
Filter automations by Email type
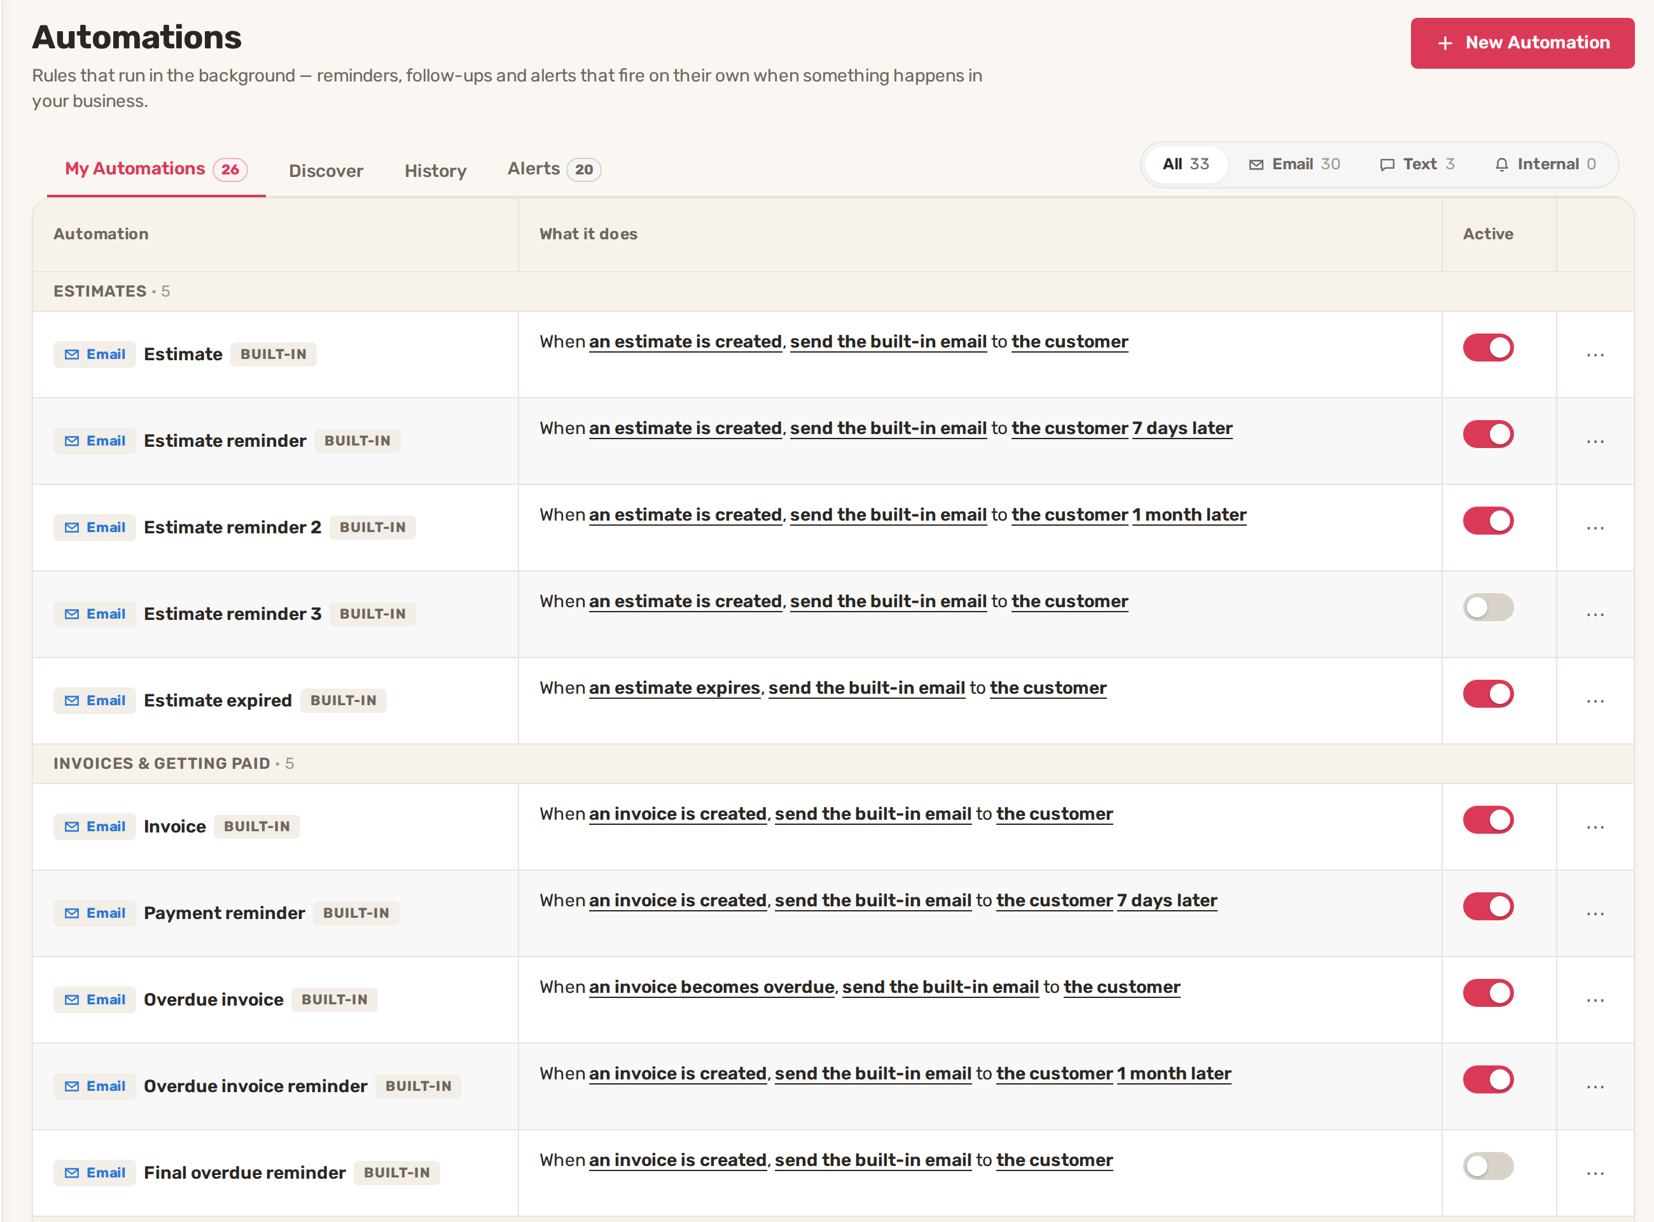click(x=1294, y=164)
